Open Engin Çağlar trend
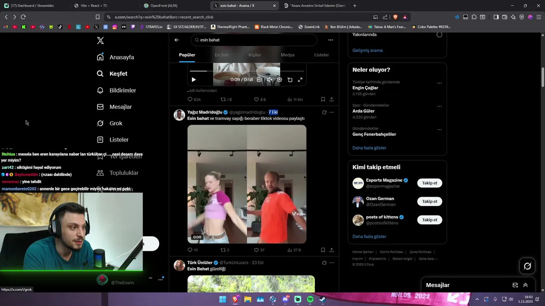This screenshot has width=545, height=306. [x=365, y=88]
